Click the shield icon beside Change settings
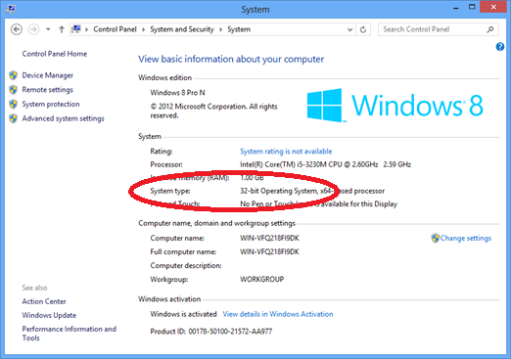511x359 pixels. (x=436, y=239)
